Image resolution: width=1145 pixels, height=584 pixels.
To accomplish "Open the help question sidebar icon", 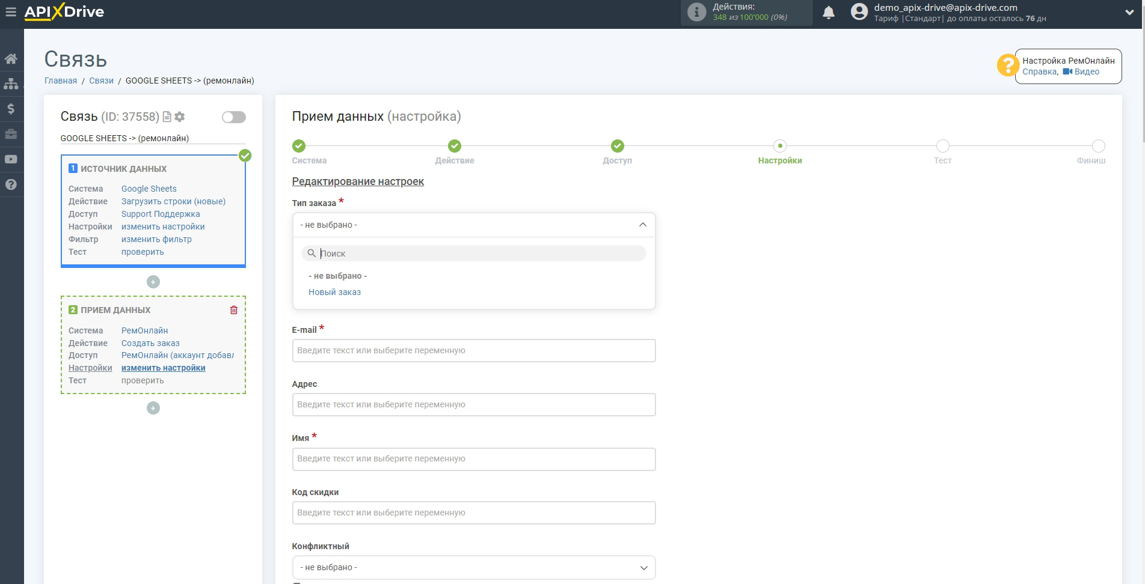I will click(x=11, y=184).
